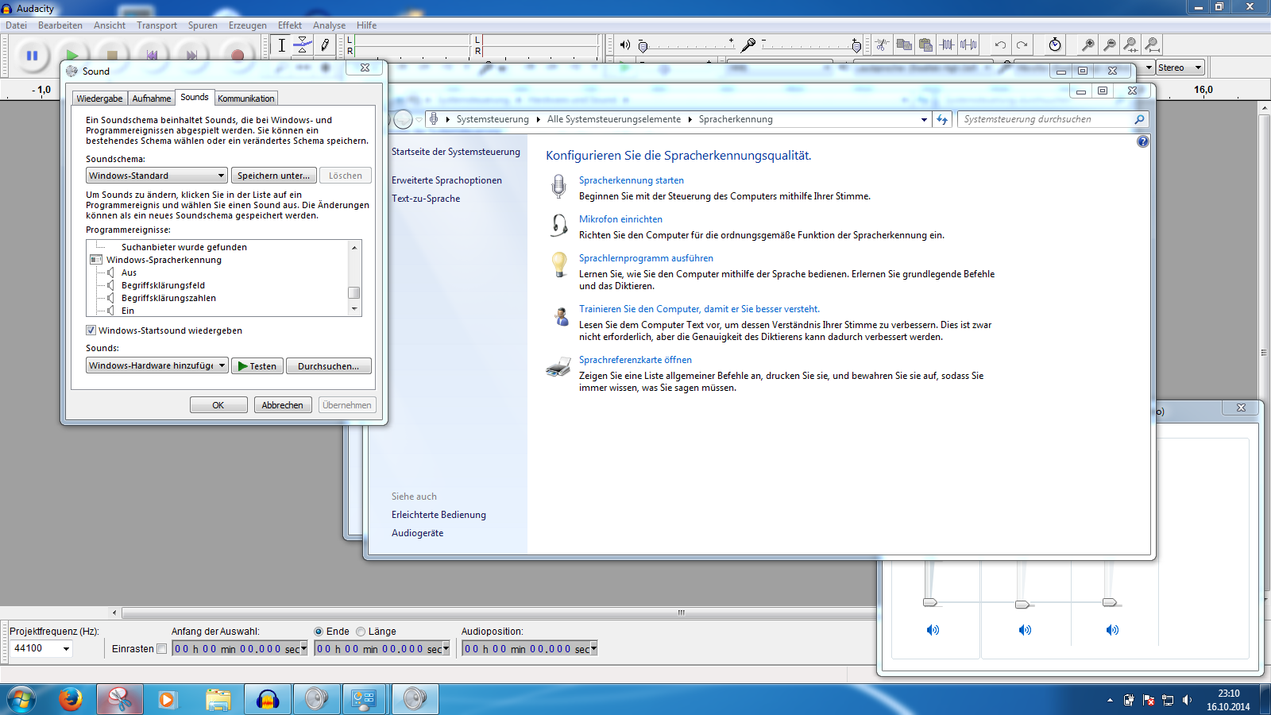Select the Länge radio button

point(361,632)
